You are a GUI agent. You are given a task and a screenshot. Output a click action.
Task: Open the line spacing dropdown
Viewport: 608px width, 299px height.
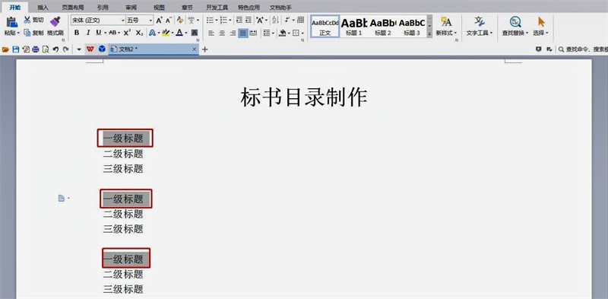[x=274, y=33]
